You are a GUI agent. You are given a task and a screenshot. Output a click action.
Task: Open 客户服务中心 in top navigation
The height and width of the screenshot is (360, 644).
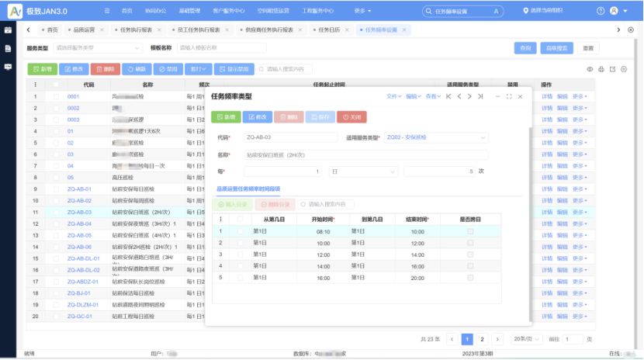[229, 11]
